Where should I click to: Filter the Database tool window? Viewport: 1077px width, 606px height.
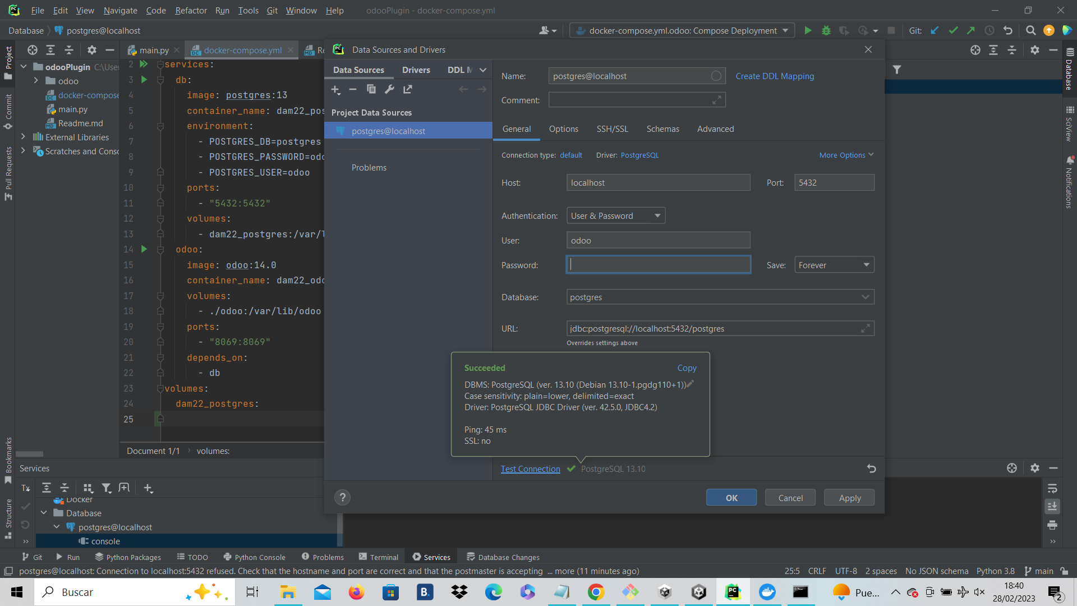coord(897,70)
